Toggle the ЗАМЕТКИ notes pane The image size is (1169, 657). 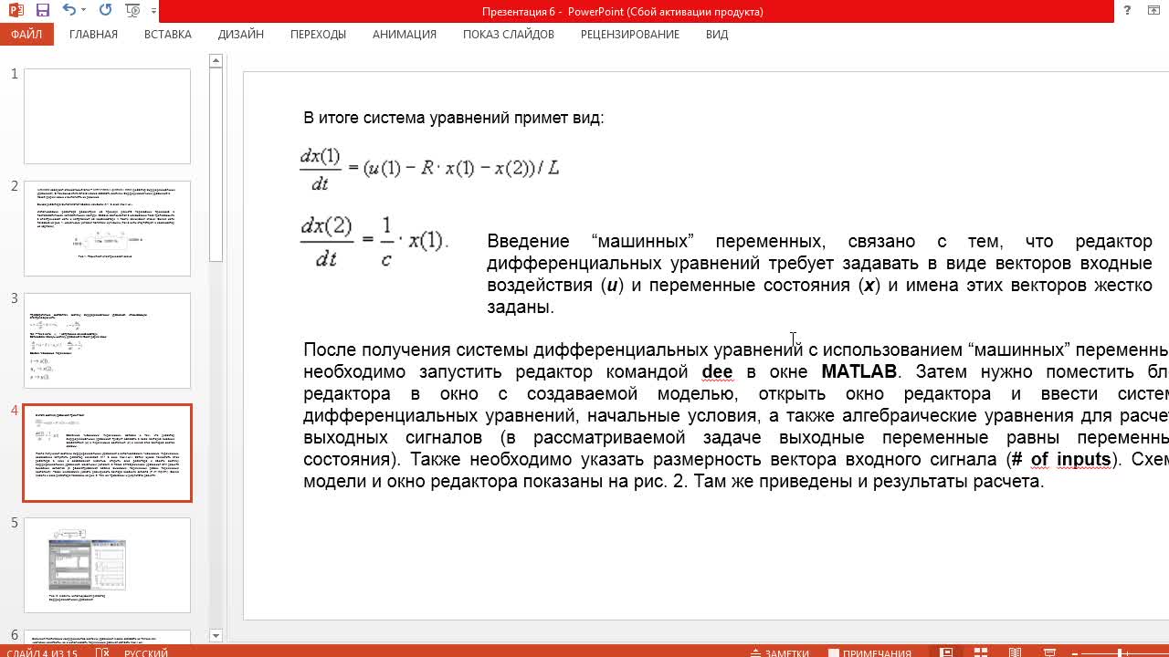(x=779, y=652)
